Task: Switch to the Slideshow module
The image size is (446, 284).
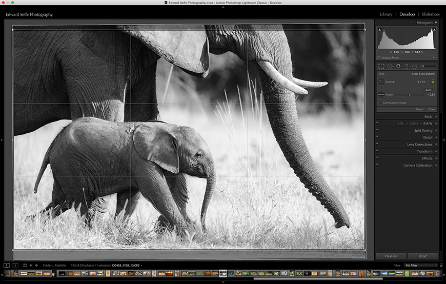Action: tap(431, 14)
